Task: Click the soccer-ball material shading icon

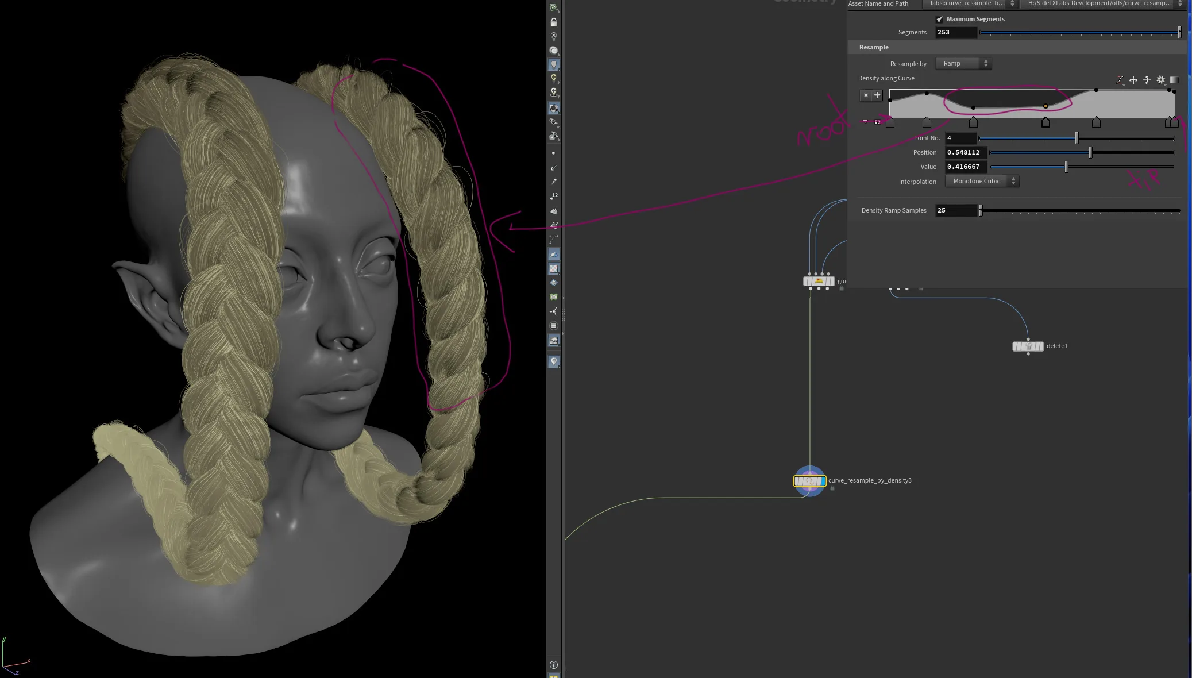Action: pos(554,108)
